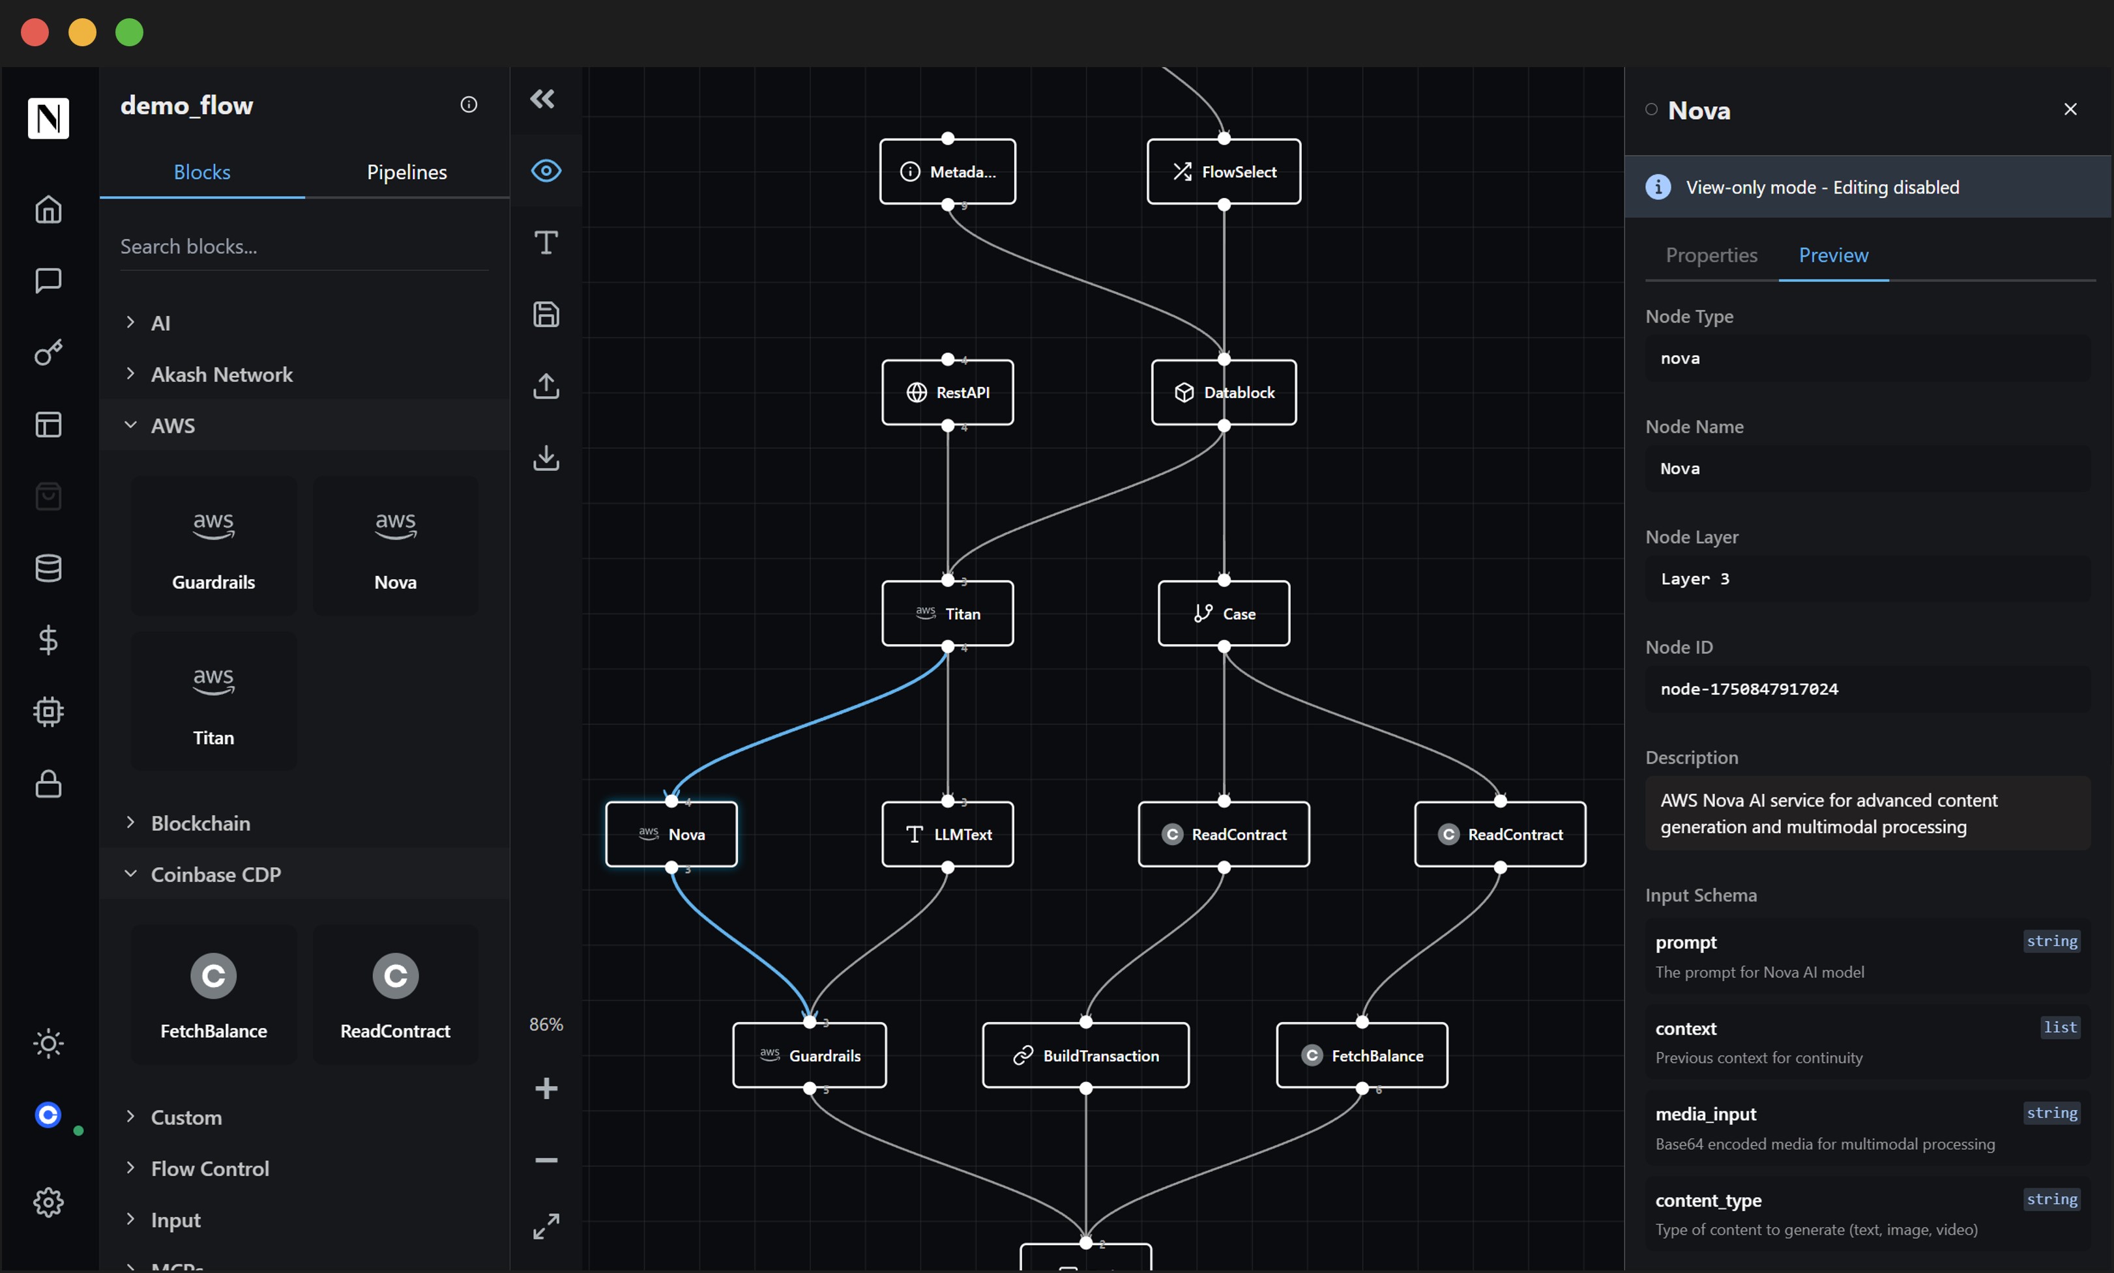Fit view with the expand arrows icon

click(x=546, y=1226)
